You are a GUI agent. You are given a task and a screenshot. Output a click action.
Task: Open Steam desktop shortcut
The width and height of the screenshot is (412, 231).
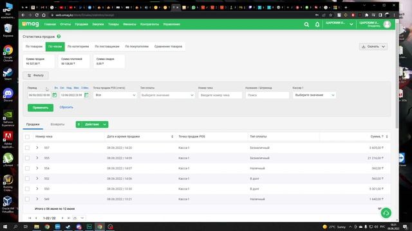[x=8, y=74]
